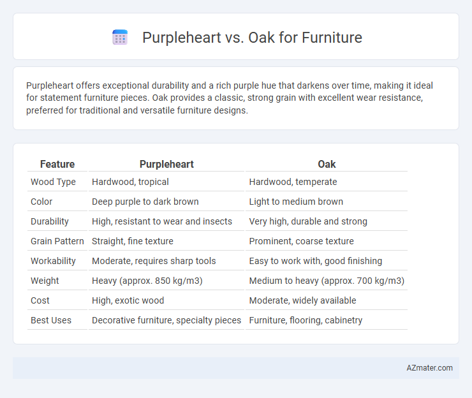Viewport: 472px width, 398px height.
Task: Select 'Moderate, requires sharp tools' cell
Action: pos(154,261)
